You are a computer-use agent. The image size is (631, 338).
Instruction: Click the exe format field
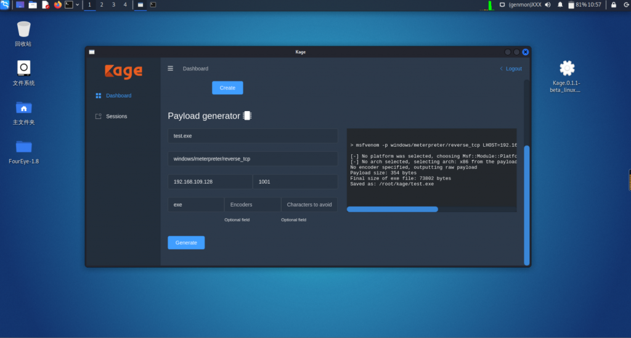click(x=196, y=205)
